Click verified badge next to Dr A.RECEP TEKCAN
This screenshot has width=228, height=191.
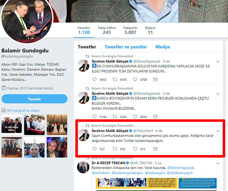coord(127,163)
